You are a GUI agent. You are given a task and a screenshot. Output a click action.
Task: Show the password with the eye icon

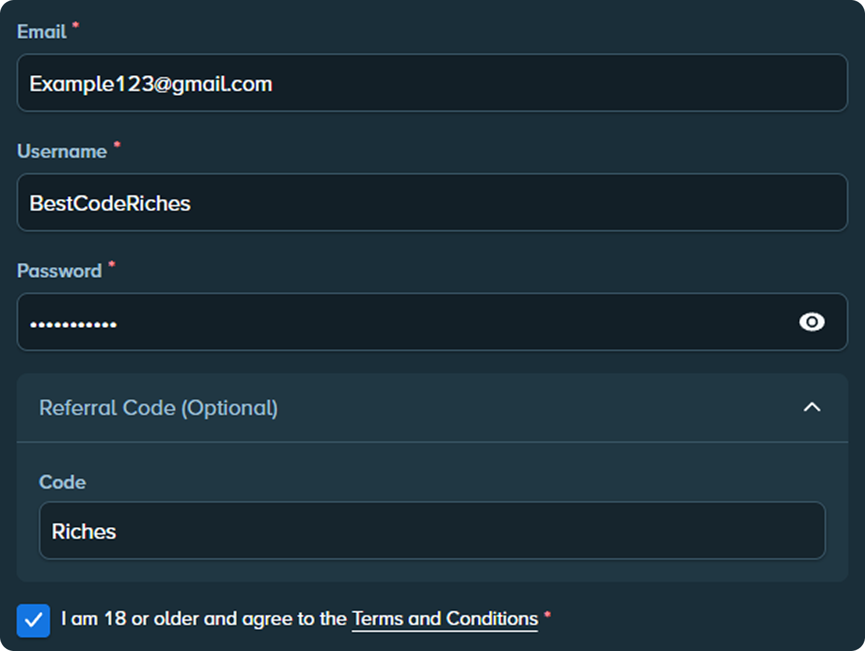click(812, 322)
